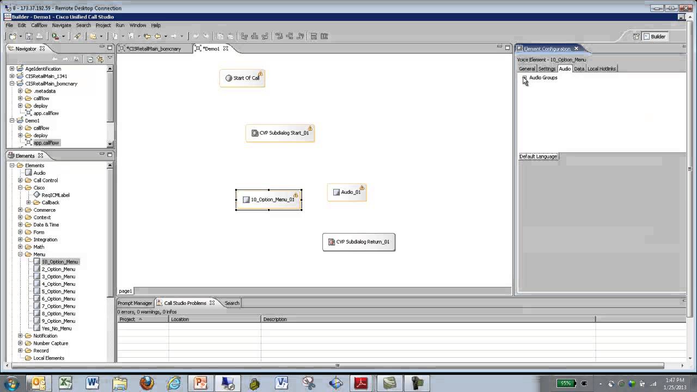This screenshot has width=697, height=392.
Task: Click the Paste toolbar icon
Action: pos(230,36)
